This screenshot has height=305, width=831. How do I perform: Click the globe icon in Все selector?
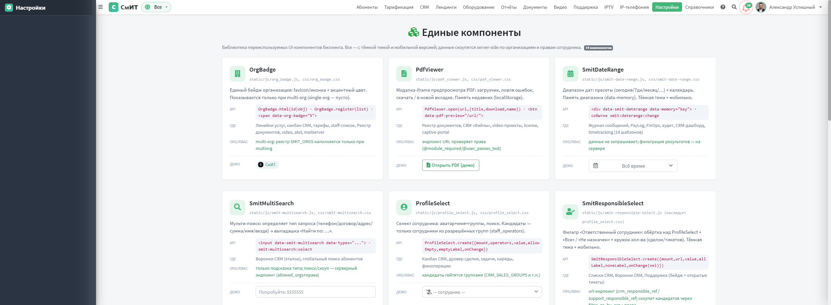pos(148,7)
